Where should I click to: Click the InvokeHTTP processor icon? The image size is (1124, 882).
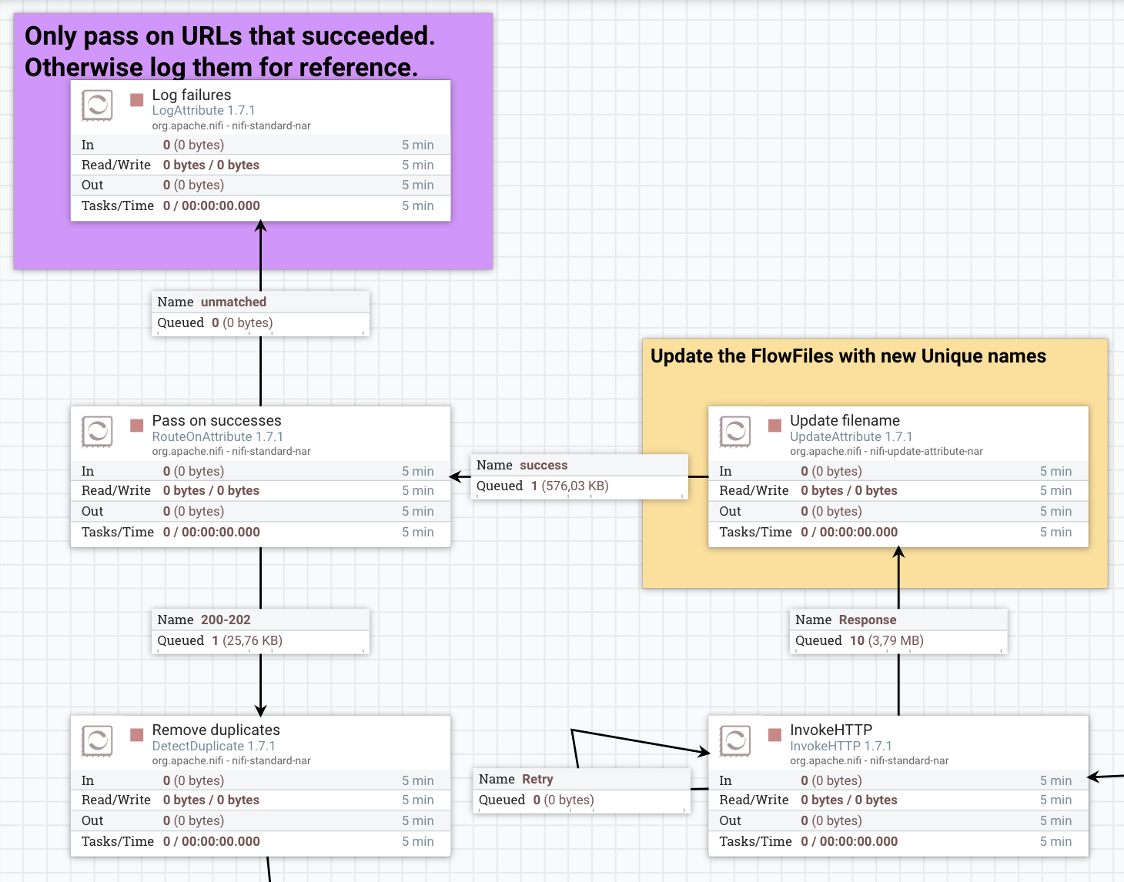[x=735, y=741]
